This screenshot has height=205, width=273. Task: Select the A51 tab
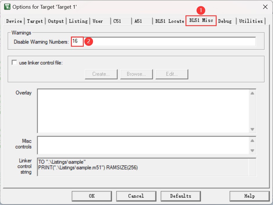pos(142,21)
